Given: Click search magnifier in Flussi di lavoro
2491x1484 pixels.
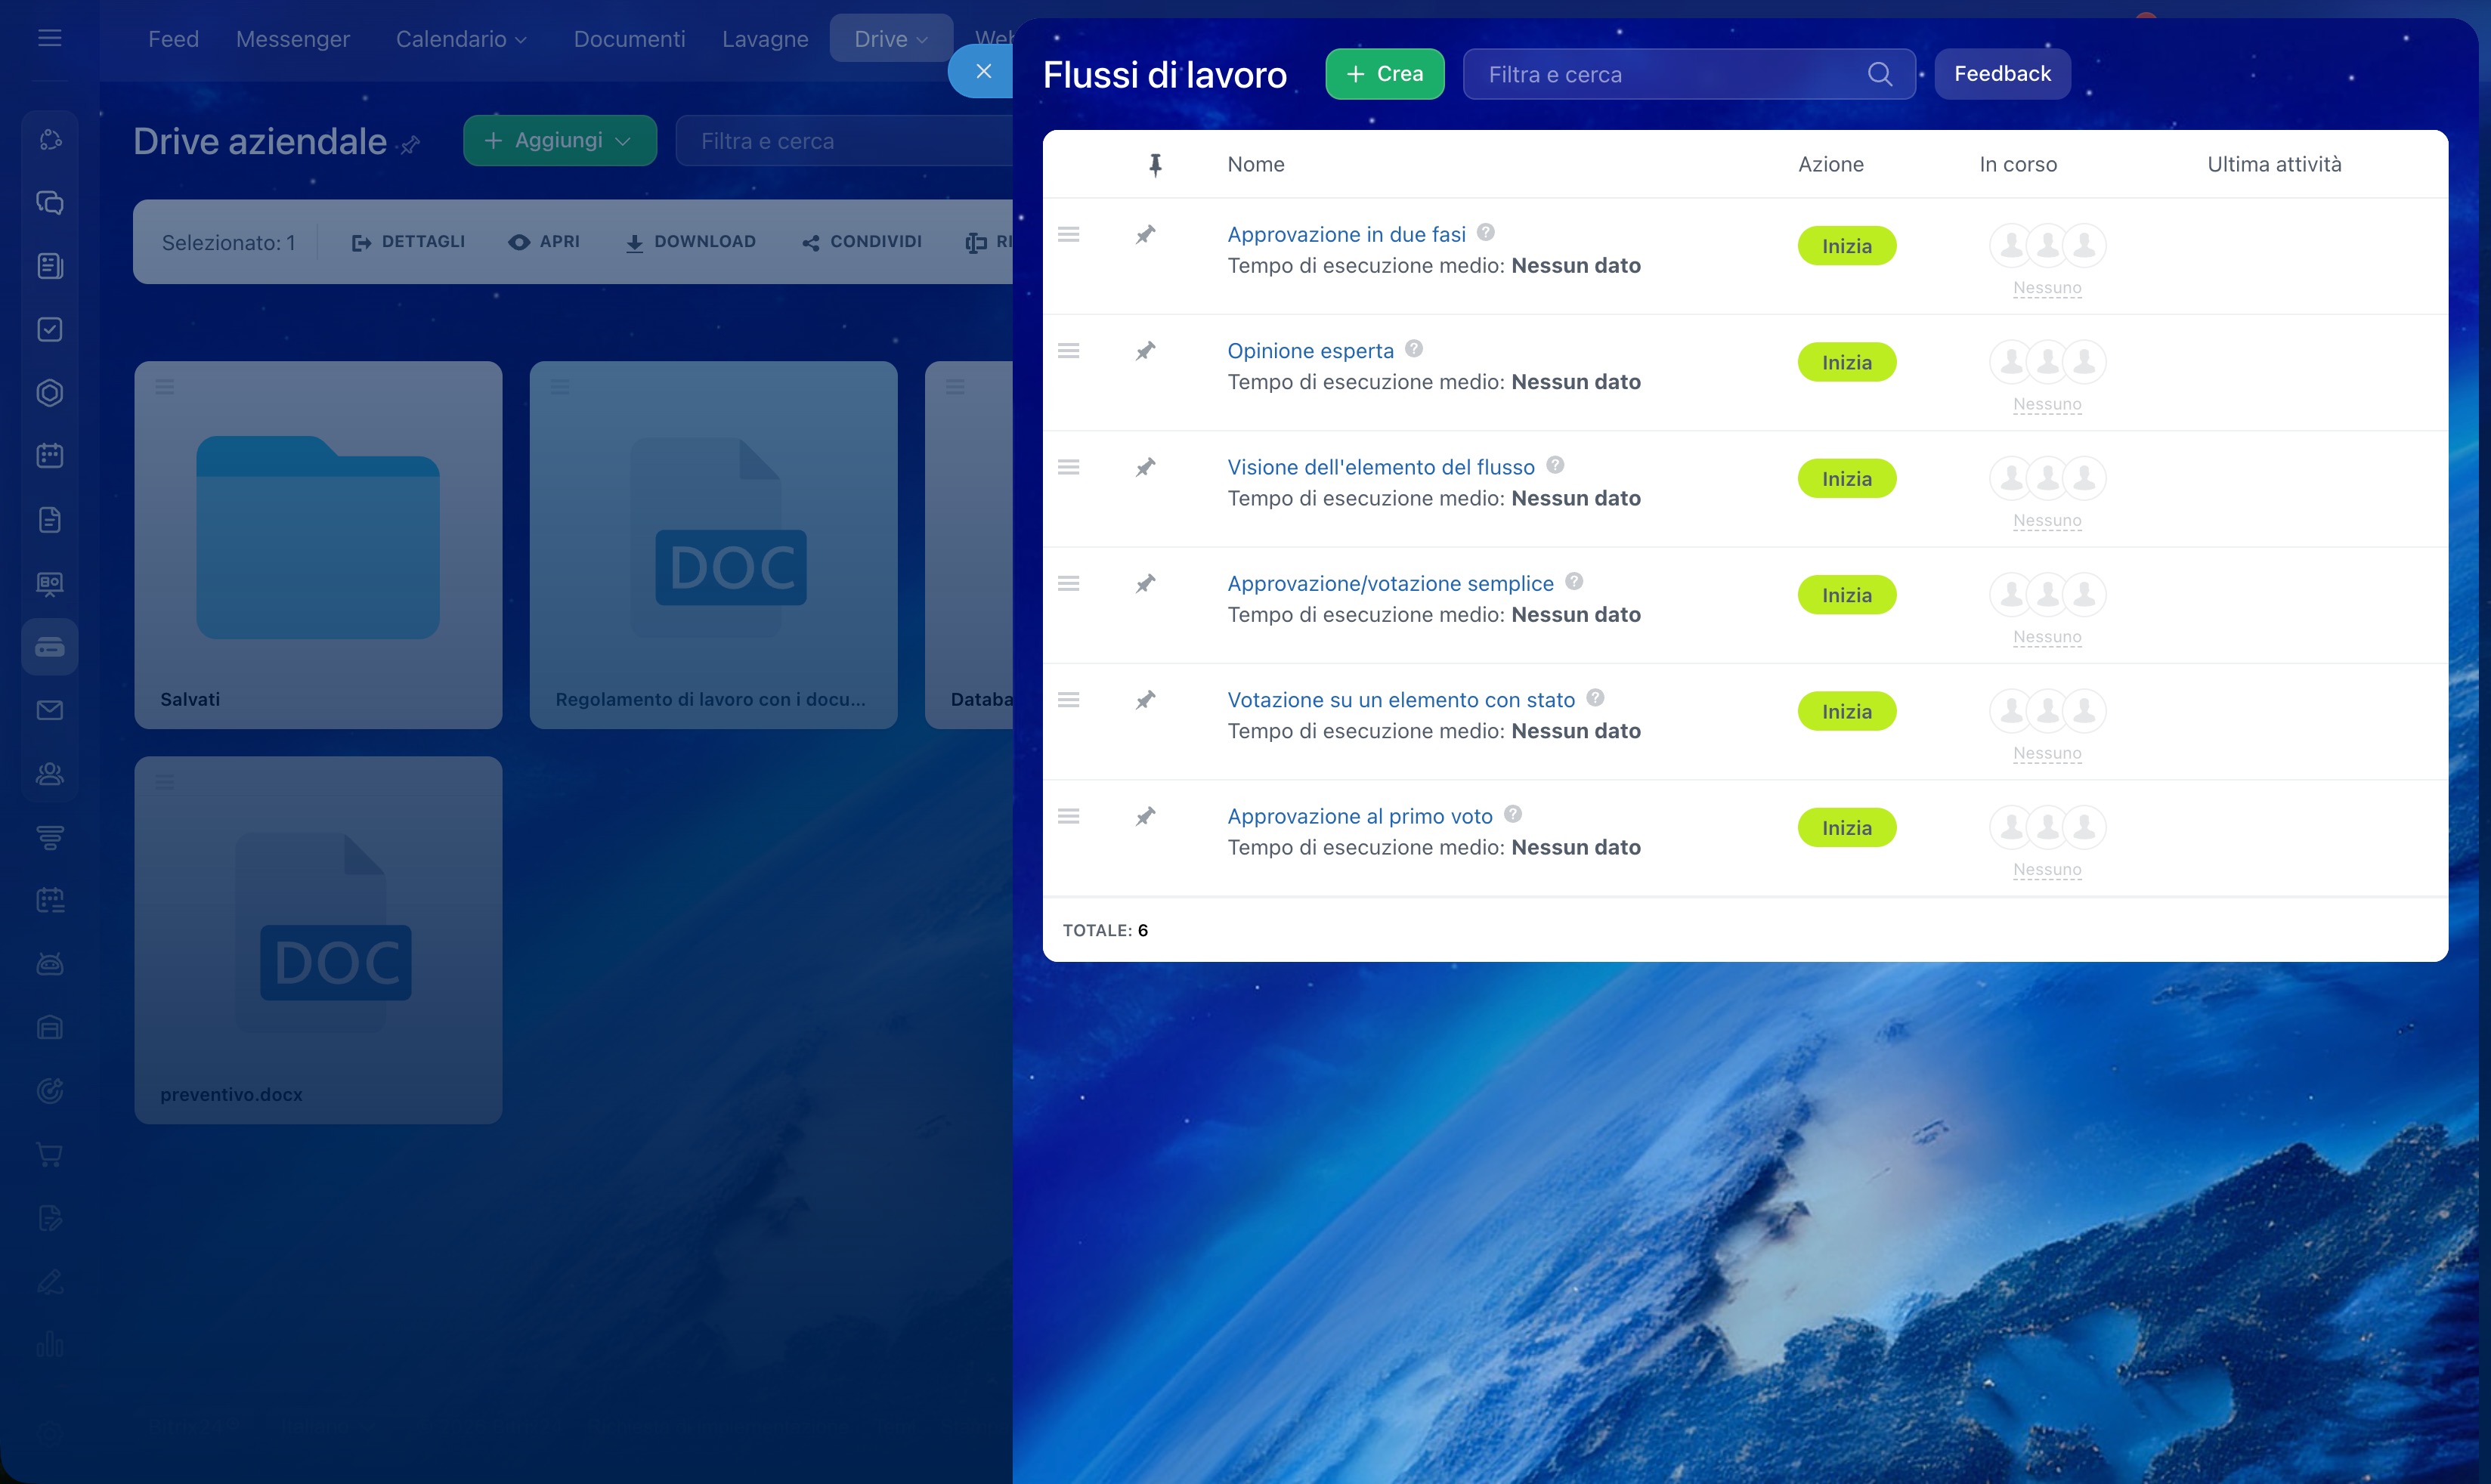Looking at the screenshot, I should [1880, 74].
